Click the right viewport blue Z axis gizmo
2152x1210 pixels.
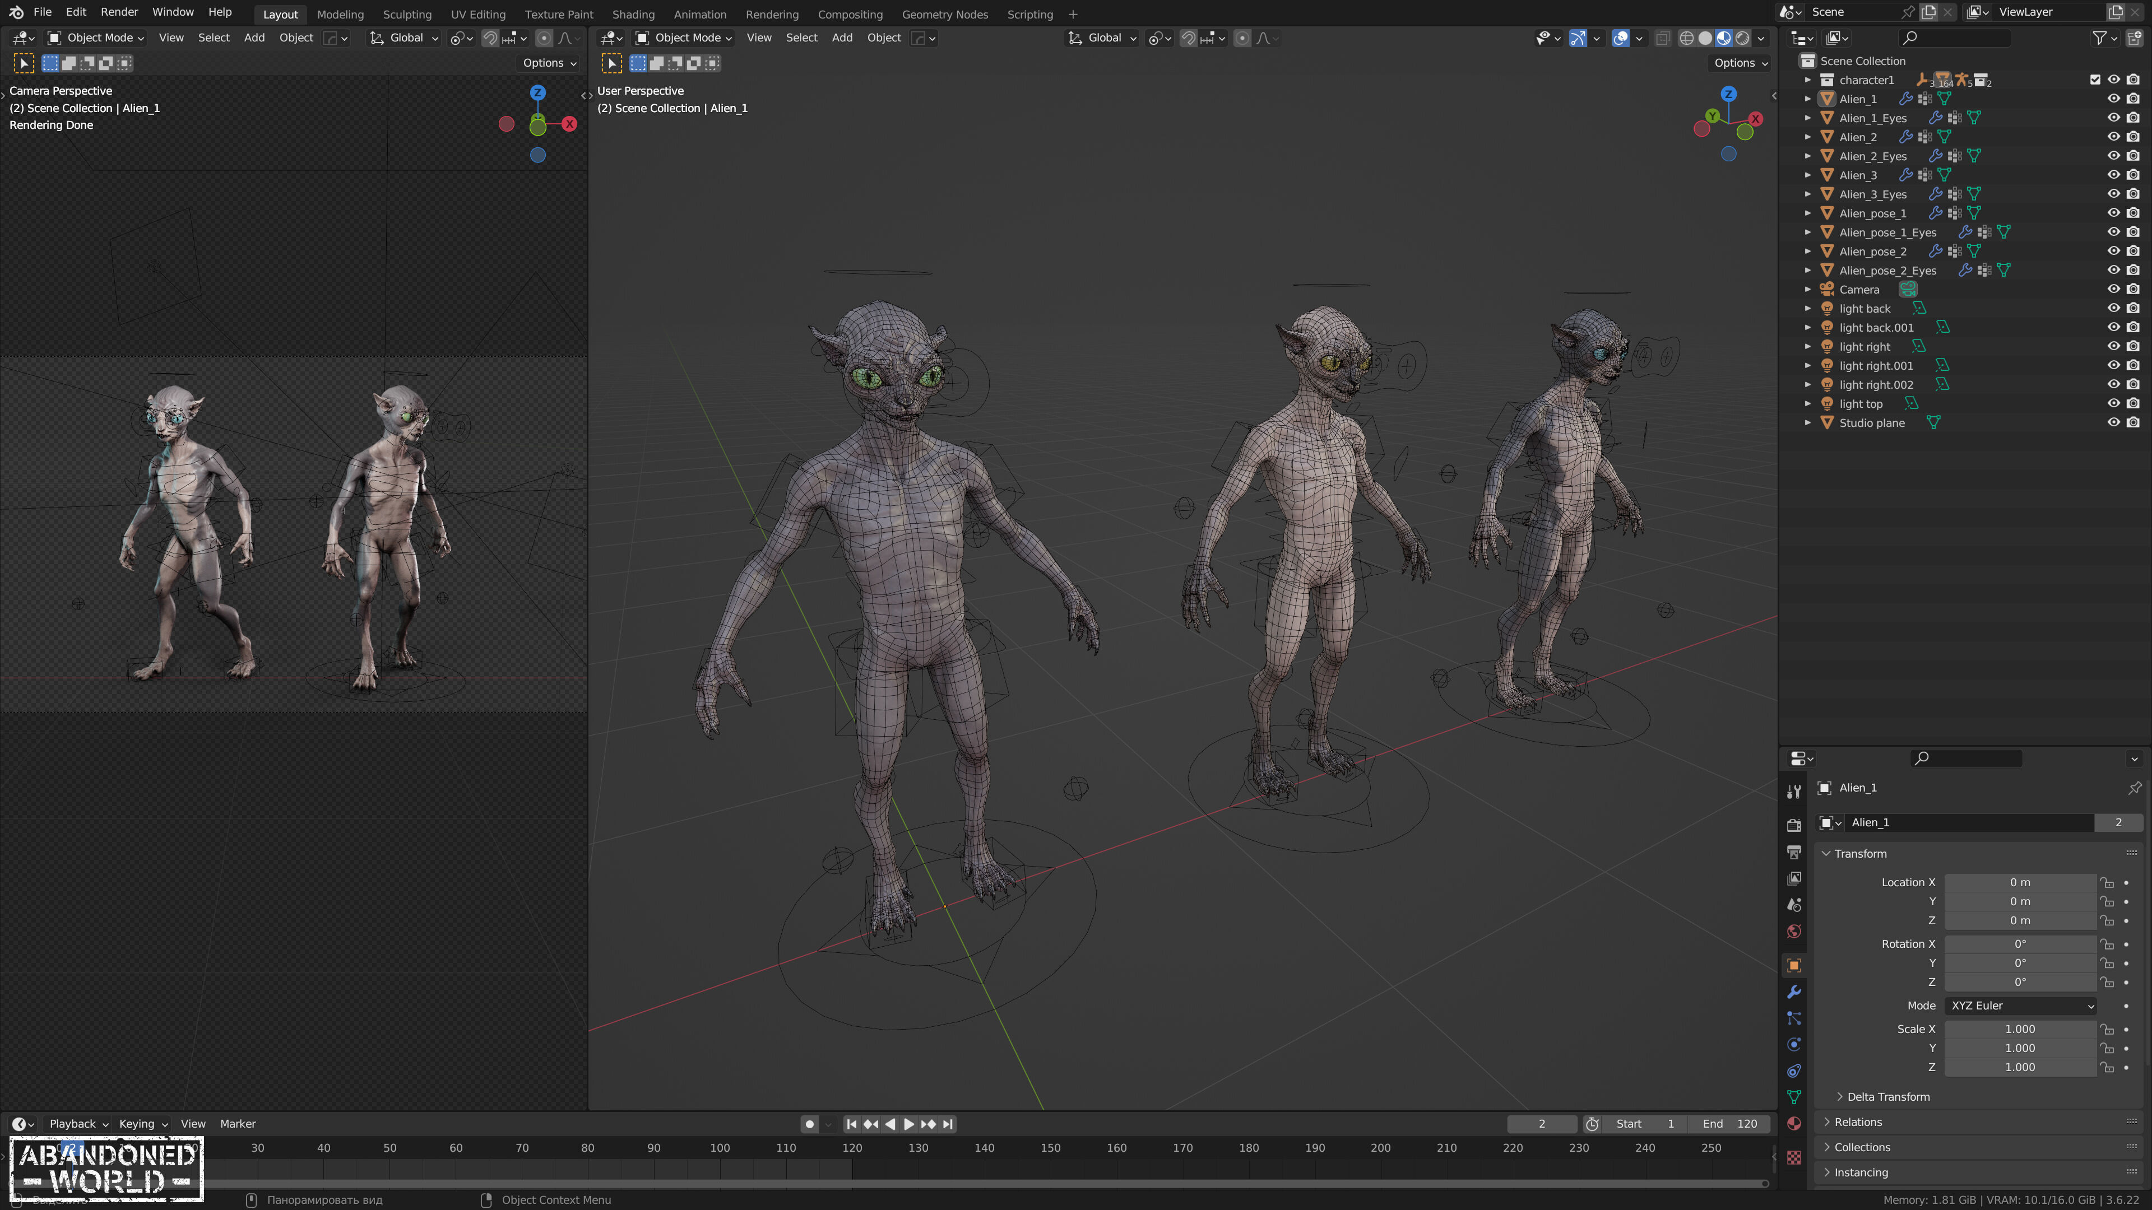tap(1728, 94)
